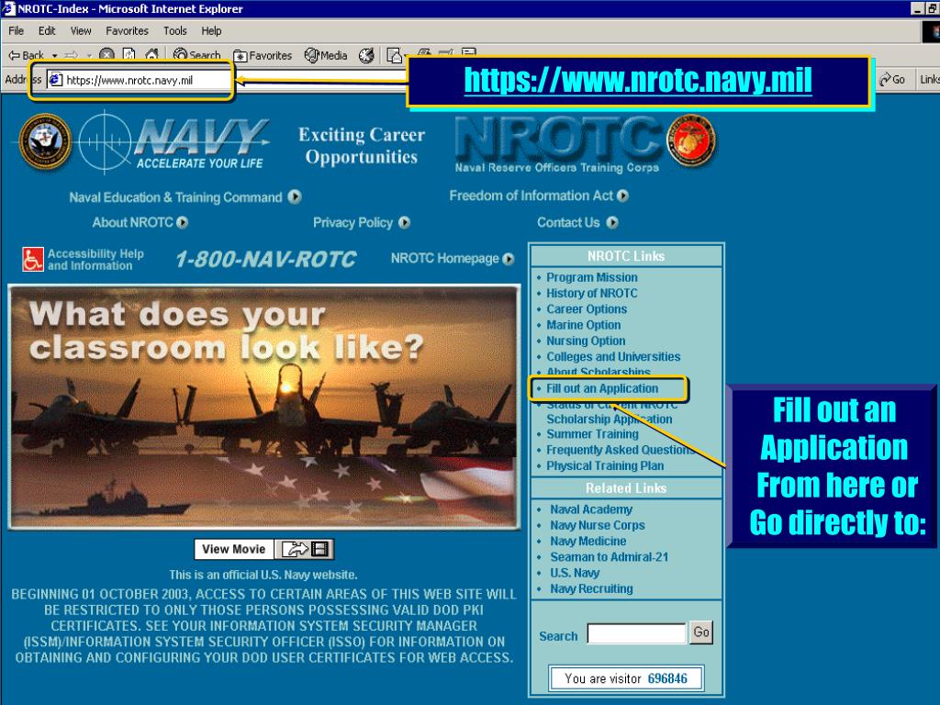Viewport: 940px width, 705px height.
Task: Open the Fill out an Application link
Action: (x=602, y=388)
